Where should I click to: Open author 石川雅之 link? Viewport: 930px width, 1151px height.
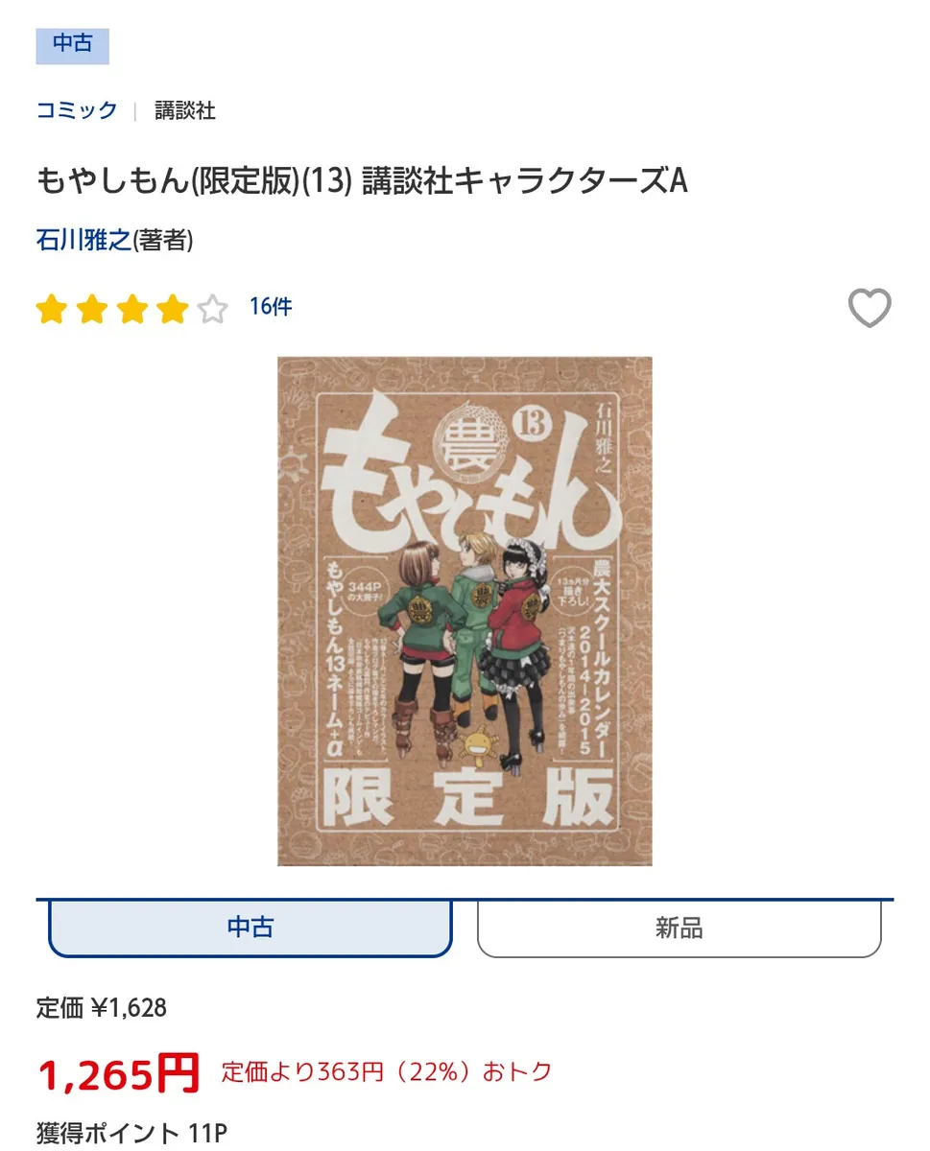pyautogui.click(x=83, y=240)
